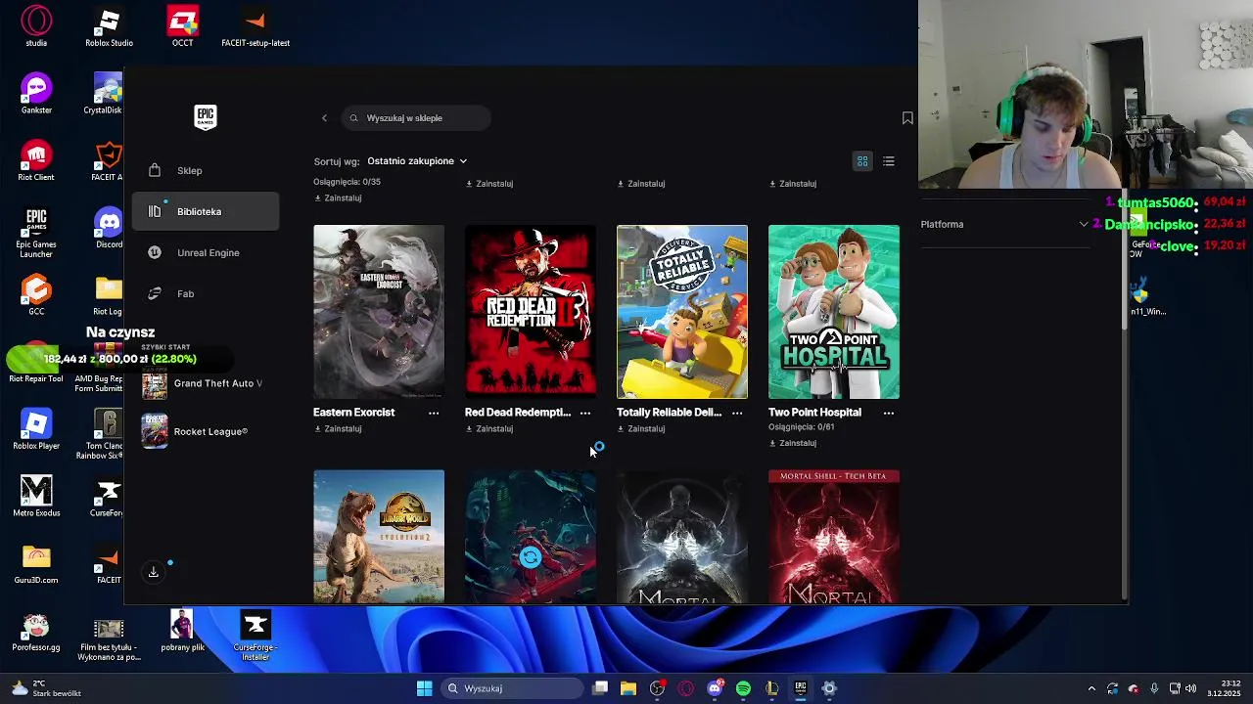Viewport: 1253px width, 704px height.
Task: Click the Eastern Exorcist title text
Action: [353, 413]
